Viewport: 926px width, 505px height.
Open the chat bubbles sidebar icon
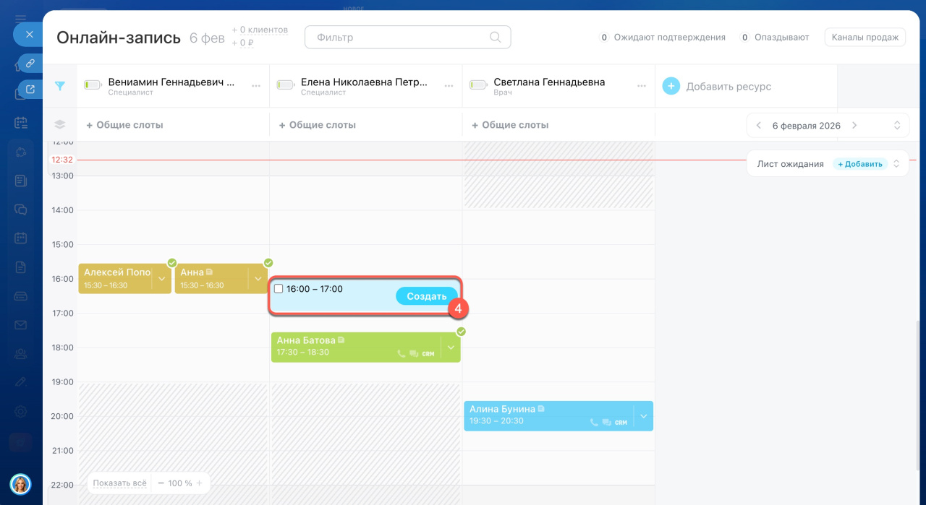pos(21,209)
